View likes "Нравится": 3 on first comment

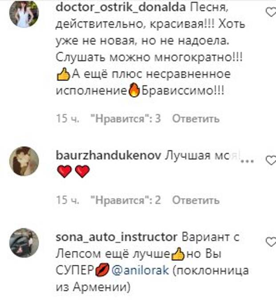coord(126,118)
